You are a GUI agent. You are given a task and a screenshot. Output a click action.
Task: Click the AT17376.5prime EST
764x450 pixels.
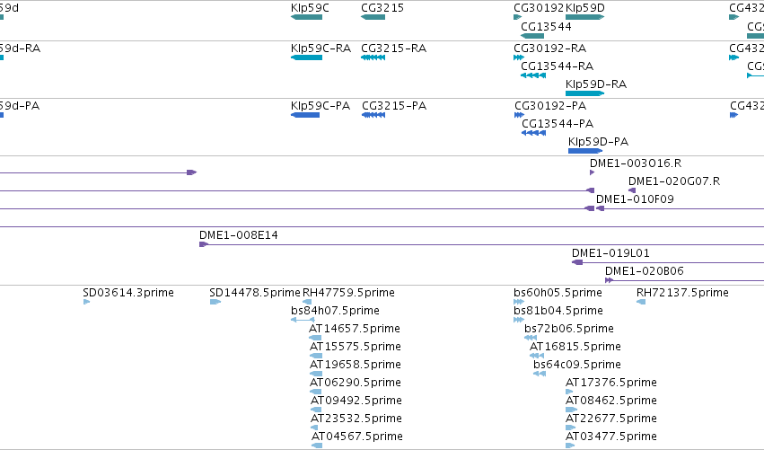click(569, 392)
